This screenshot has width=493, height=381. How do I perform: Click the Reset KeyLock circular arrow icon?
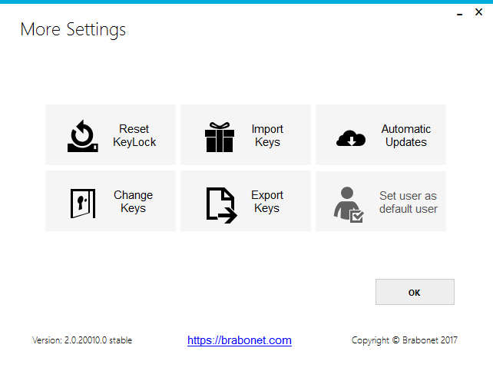point(81,136)
